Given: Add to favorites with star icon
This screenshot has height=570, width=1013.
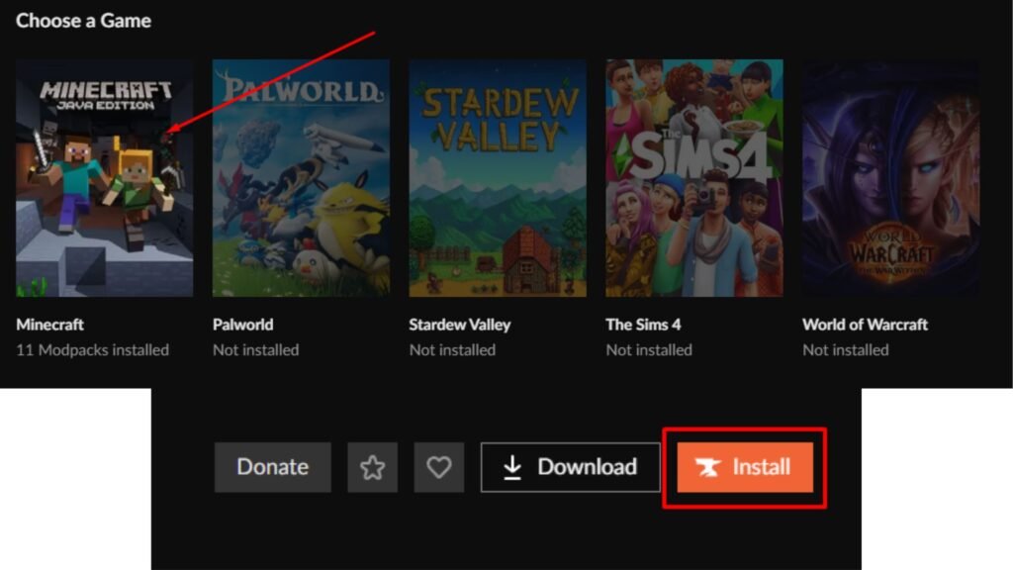Looking at the screenshot, I should click(373, 467).
